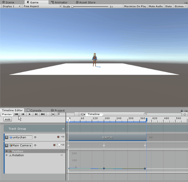Open the Gizmos dropdown arrow
Image resolution: width=188 pixels, height=182 pixels.
[x=186, y=6]
